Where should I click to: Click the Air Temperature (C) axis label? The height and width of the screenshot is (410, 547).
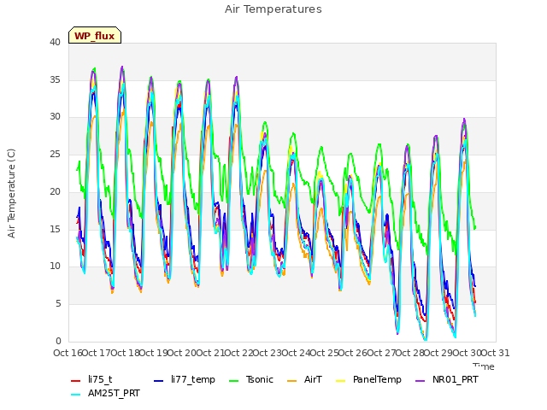pyautogui.click(x=11, y=193)
